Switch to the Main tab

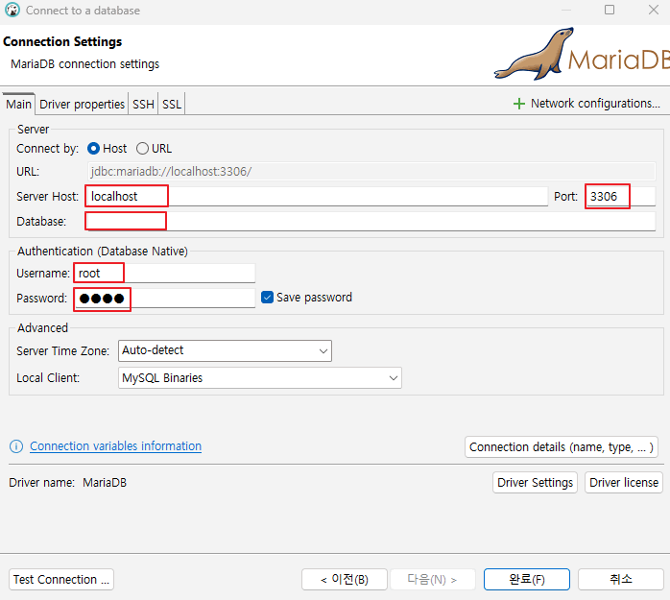18,104
